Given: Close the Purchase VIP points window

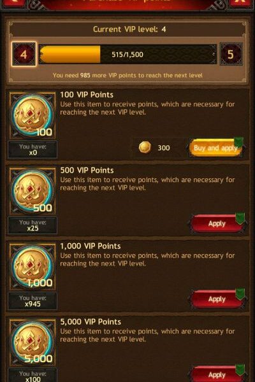Looking at the screenshot, I should 240,3.
